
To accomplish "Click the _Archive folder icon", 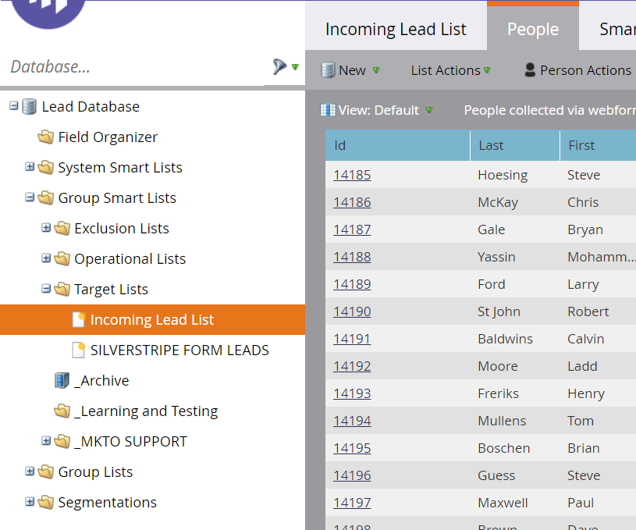I will pyautogui.click(x=62, y=380).
